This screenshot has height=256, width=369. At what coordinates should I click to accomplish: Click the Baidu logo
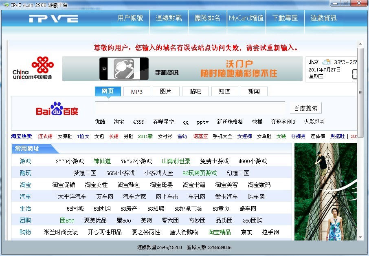coord(57,109)
